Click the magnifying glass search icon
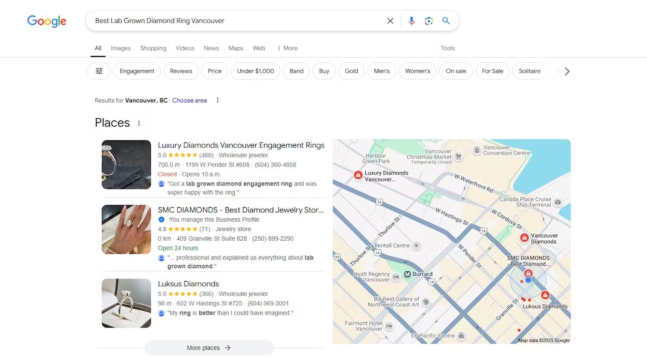This screenshot has height=359, width=647. (446, 21)
